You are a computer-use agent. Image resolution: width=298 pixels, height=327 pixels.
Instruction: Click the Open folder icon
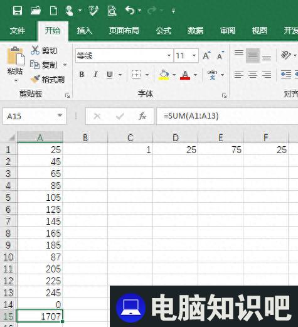[36, 11]
